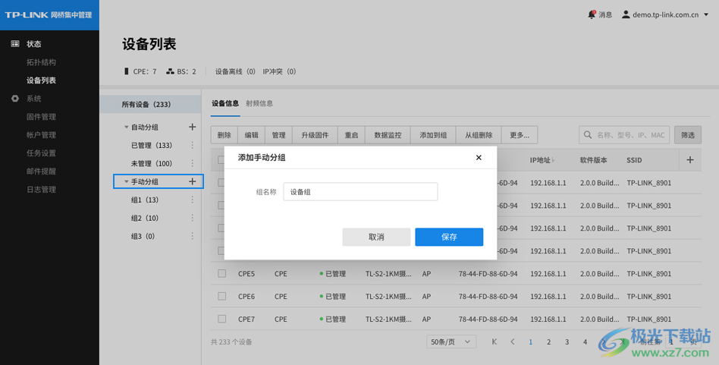
Task: Click the plus icon beside 自动分组
Action: (192, 127)
